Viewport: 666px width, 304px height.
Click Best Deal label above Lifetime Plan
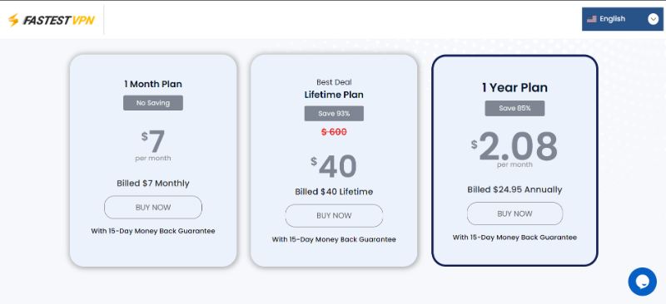(334, 82)
